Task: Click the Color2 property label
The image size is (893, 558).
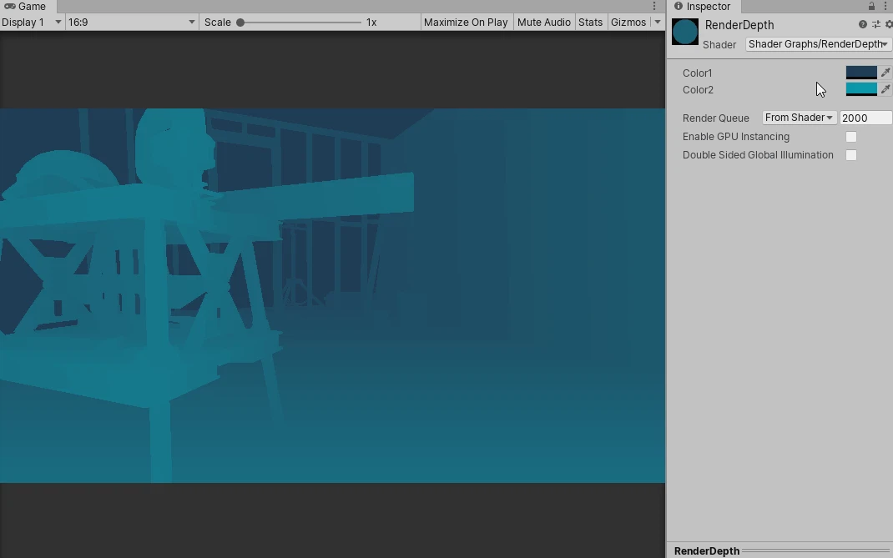Action: click(698, 90)
